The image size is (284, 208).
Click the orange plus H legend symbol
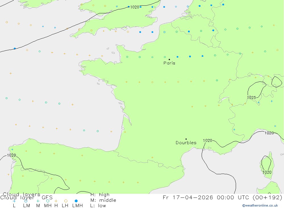coord(56,201)
